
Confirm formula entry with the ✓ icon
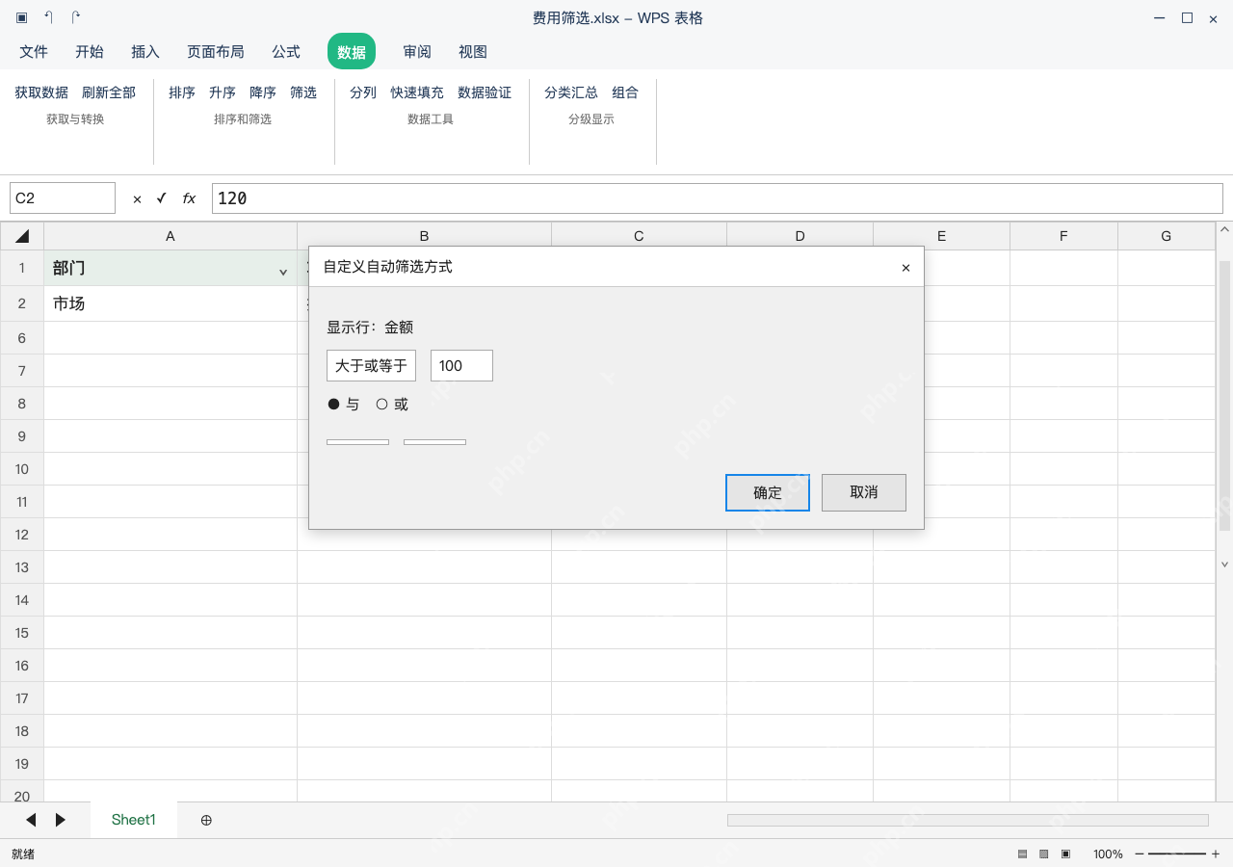pos(161,198)
